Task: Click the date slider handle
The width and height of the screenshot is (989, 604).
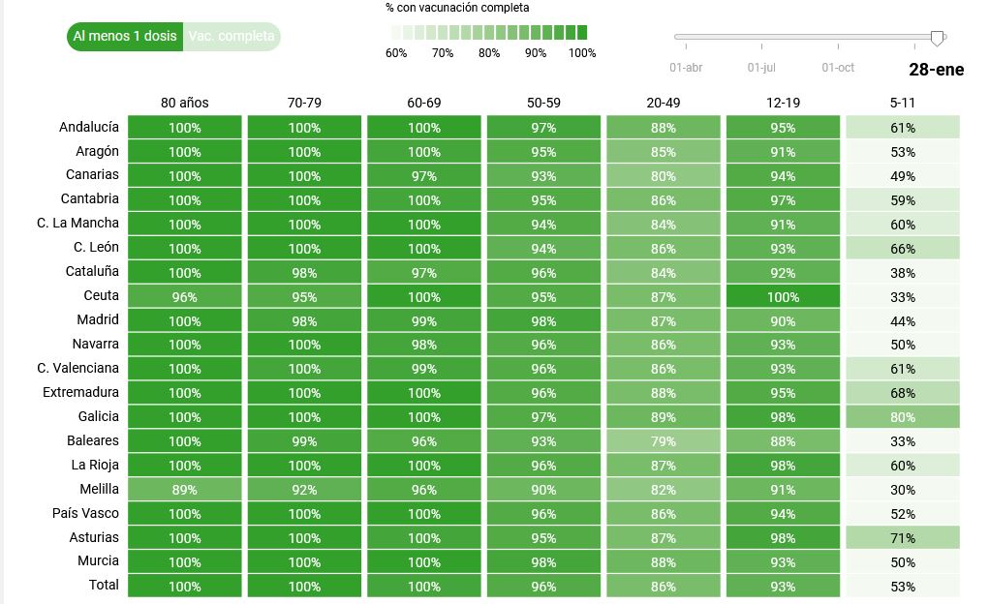Action: point(937,38)
